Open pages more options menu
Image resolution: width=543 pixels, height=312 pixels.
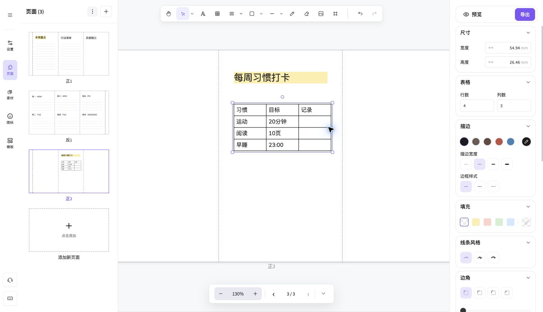[92, 11]
